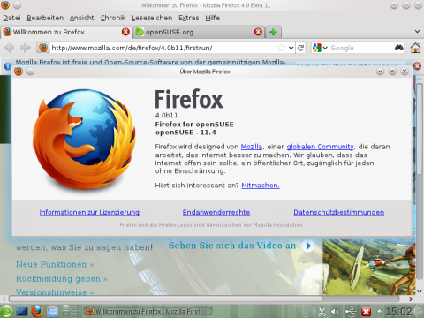Click the 4.0b11 version text
424x318 pixels.
(167, 116)
